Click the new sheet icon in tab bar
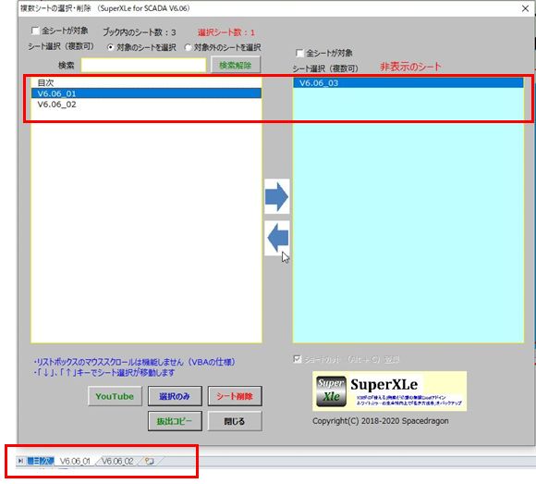The image size is (536, 484). click(150, 461)
